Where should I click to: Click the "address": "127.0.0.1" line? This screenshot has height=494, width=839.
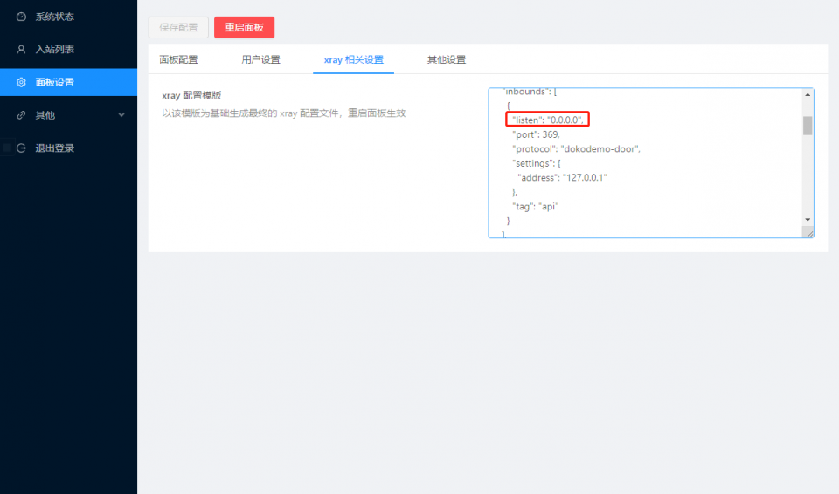click(562, 177)
